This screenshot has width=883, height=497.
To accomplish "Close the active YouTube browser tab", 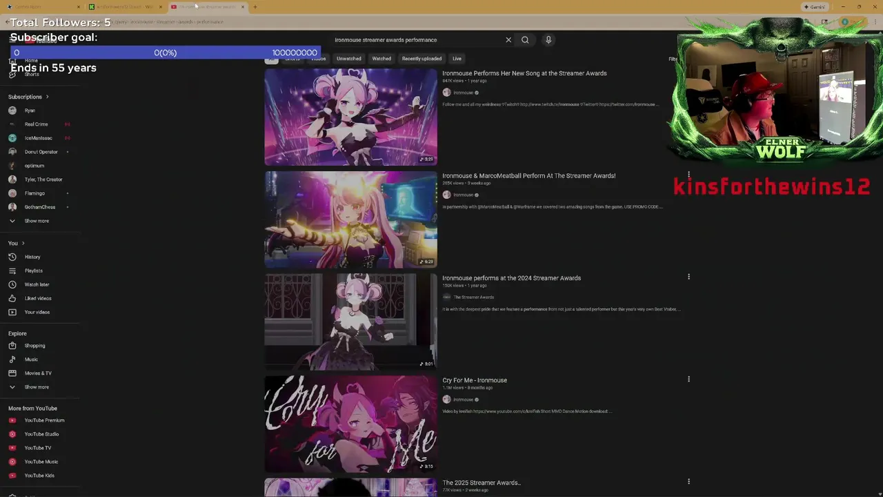I will click(242, 7).
